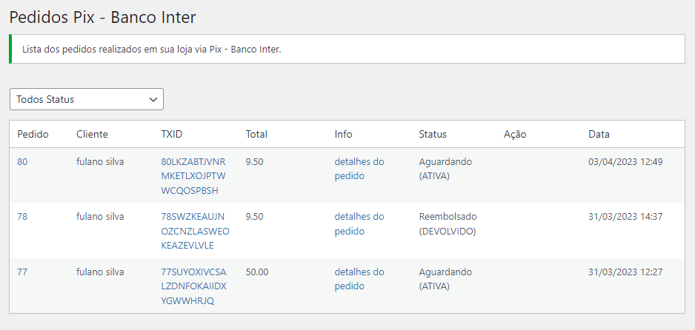View detalhes do pedido for order 80

coord(359,169)
